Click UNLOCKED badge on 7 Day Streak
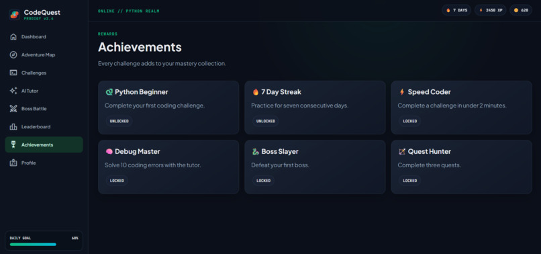Viewport: 541px width, 254px height. click(265, 122)
